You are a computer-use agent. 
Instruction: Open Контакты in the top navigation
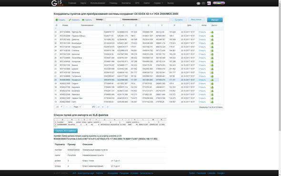(x=126, y=3)
